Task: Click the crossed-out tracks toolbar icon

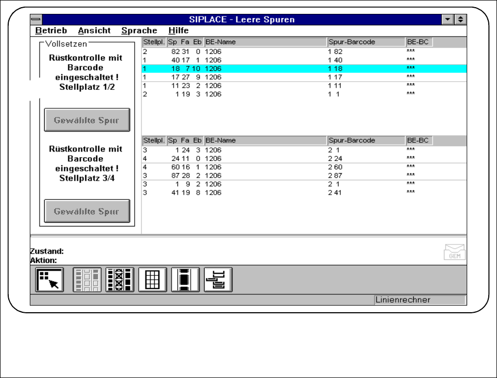Action: 120,280
